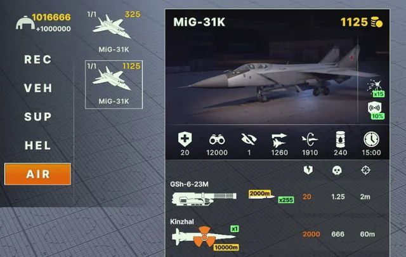Click the Kinzhal nuclear missile image
The height and width of the screenshot is (257, 406).
204,236
